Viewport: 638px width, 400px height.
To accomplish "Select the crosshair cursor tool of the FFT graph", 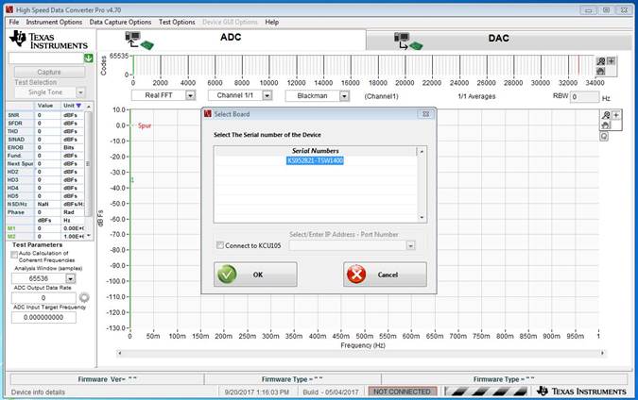I will click(x=616, y=115).
